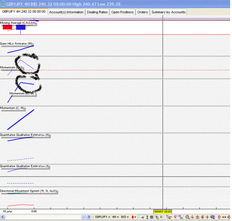Select Quantitative Qualitative Estimation (5) label
232x221 pixels.
[x=24, y=135]
